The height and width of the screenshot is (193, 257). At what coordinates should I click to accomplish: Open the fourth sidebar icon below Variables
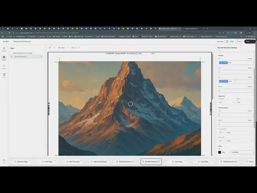pos(4,75)
